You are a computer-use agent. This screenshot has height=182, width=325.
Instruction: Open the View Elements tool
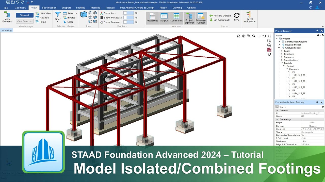(x=7, y=17)
